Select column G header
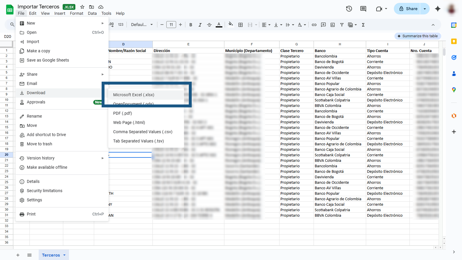462x260 pixels. 297,44
